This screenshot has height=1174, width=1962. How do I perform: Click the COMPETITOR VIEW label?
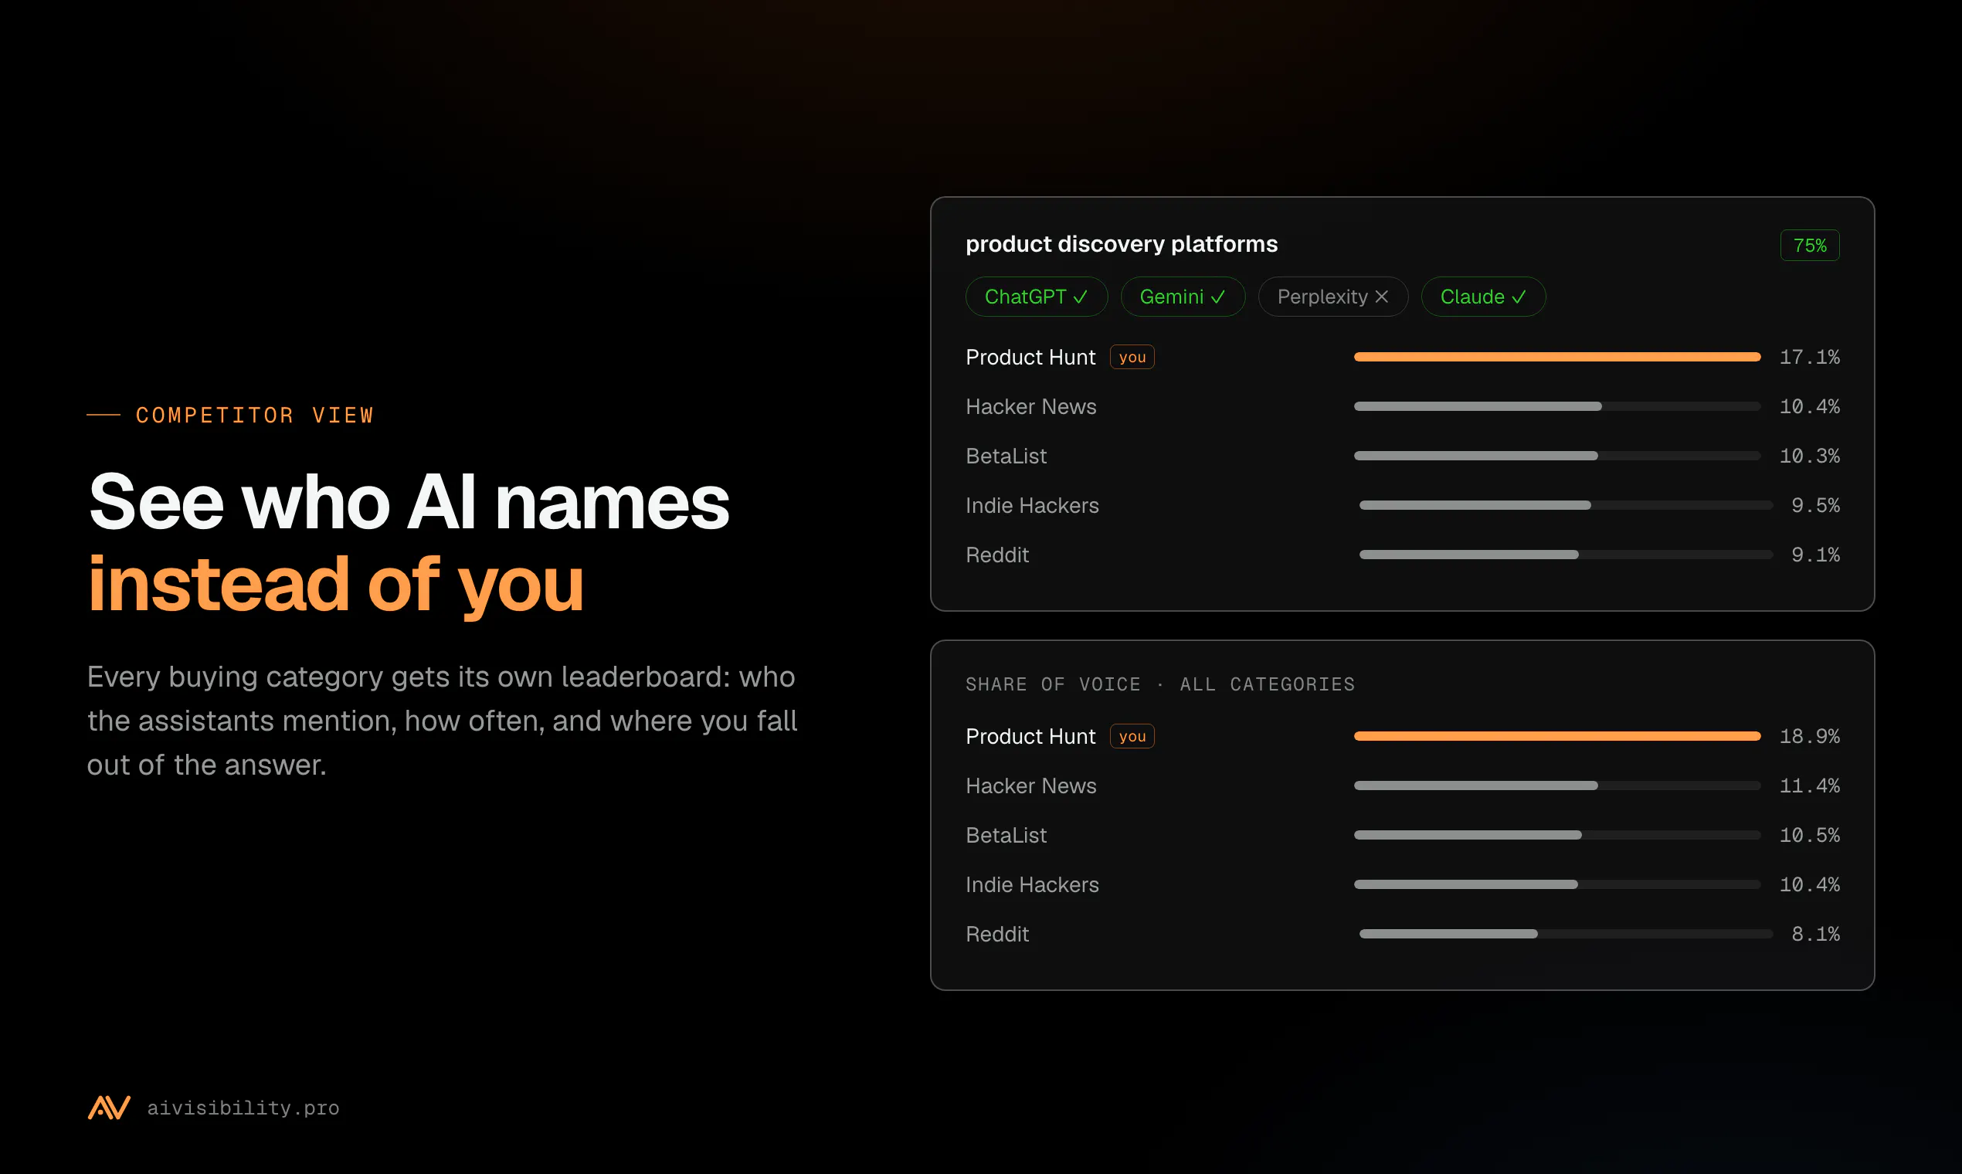254,416
